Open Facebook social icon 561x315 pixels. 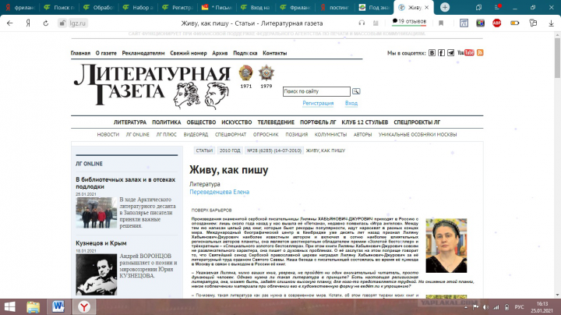(x=442, y=53)
